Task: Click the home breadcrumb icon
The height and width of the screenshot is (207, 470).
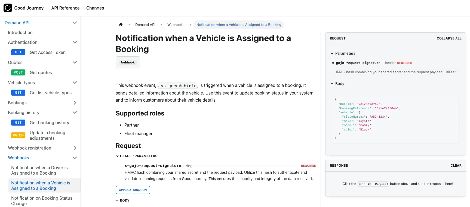Action: [x=121, y=25]
